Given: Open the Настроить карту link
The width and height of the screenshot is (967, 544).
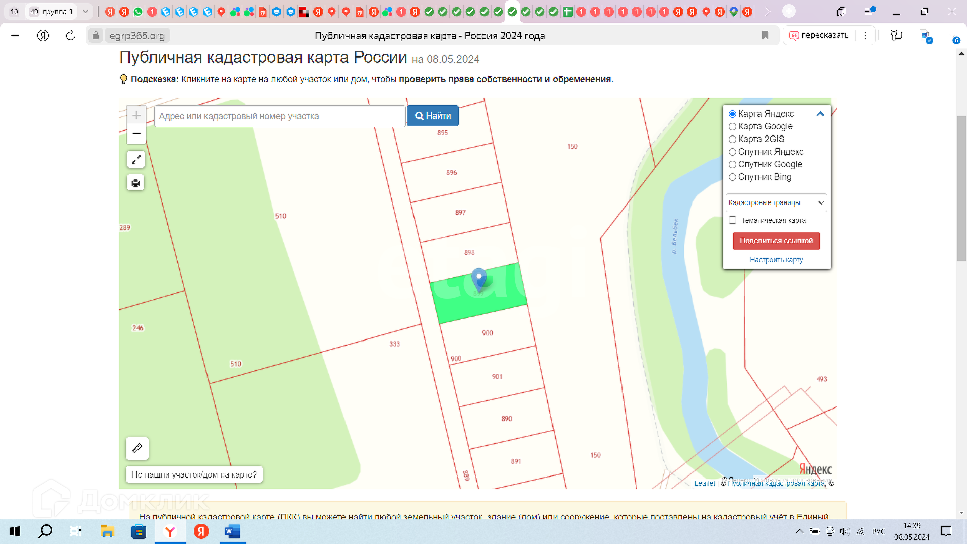Looking at the screenshot, I should (776, 260).
